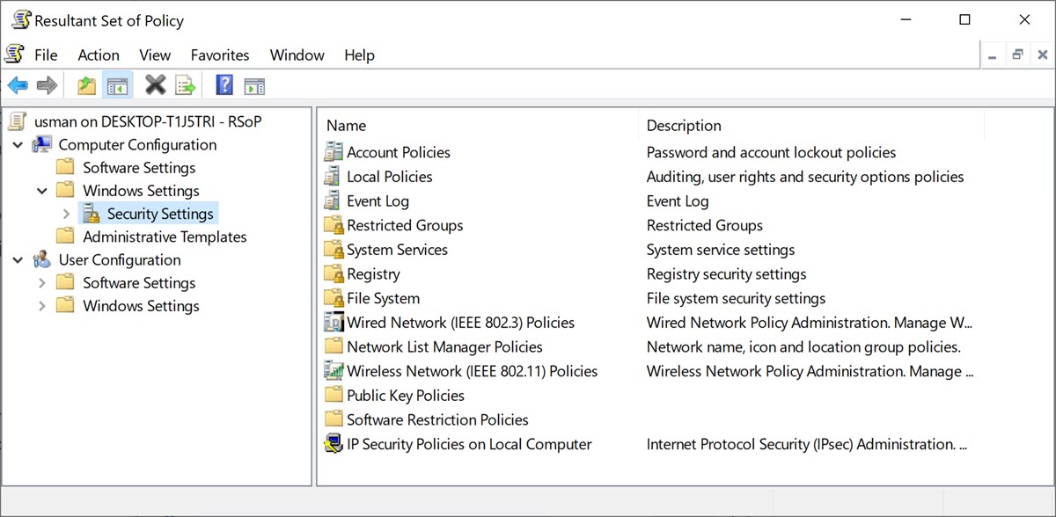
Task: Select Administrative Templates in the tree
Action: [x=165, y=237]
